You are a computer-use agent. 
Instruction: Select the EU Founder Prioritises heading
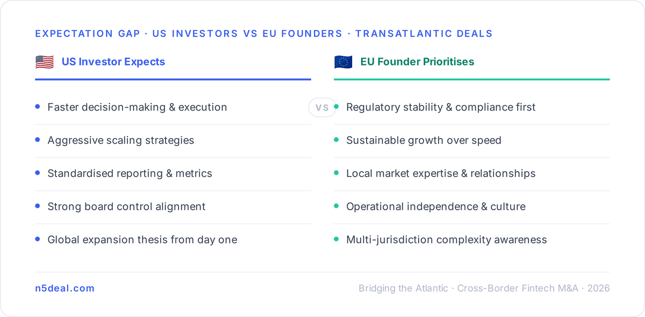click(x=417, y=62)
